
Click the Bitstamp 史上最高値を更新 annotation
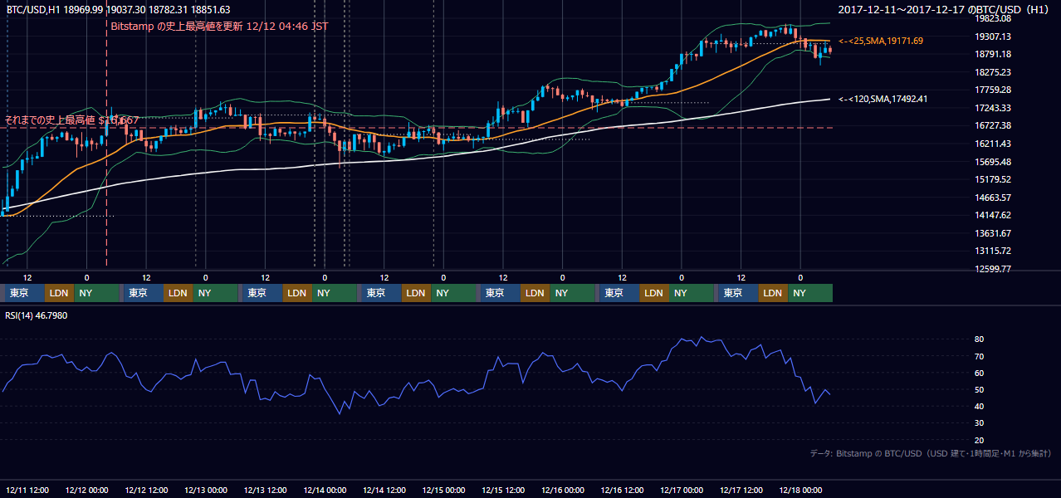pos(219,26)
